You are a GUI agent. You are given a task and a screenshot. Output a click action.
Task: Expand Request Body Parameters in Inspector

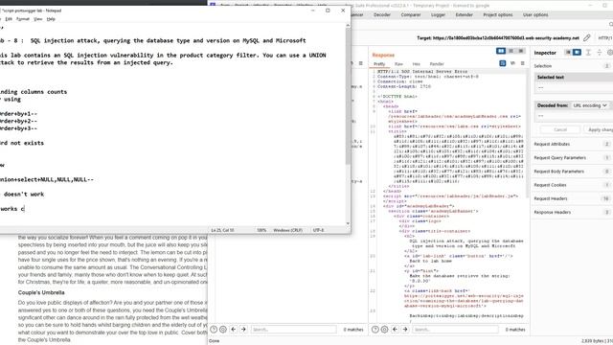(572, 172)
